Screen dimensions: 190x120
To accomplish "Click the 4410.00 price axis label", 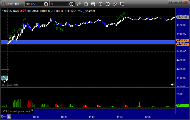I will click(182, 78).
